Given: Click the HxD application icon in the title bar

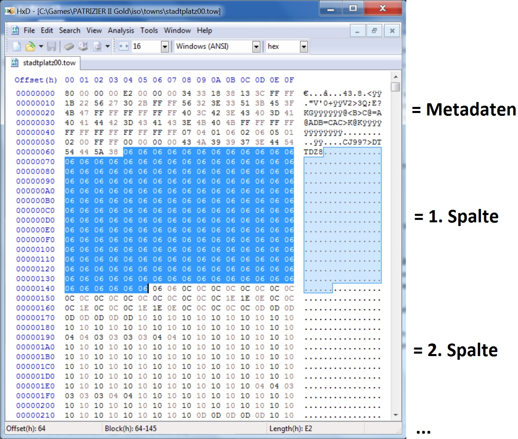Looking at the screenshot, I should tap(10, 11).
